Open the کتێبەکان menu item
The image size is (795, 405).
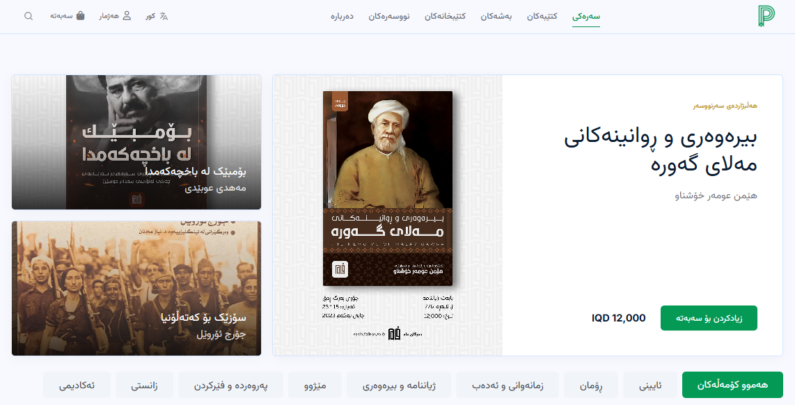pos(542,16)
